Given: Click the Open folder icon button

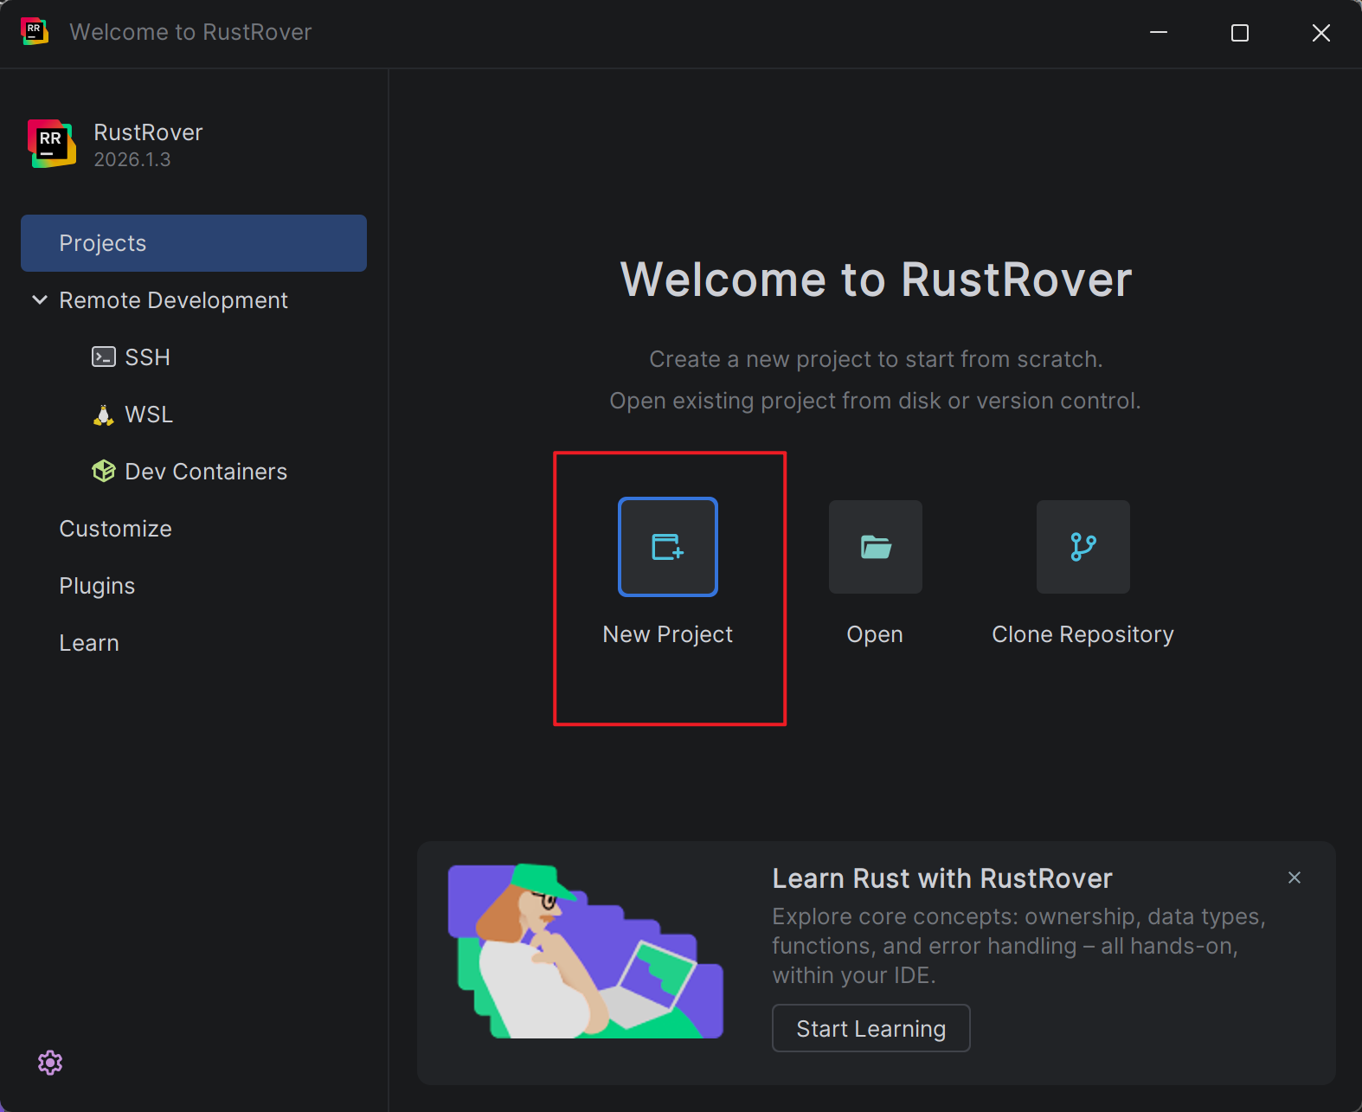Looking at the screenshot, I should coord(876,547).
